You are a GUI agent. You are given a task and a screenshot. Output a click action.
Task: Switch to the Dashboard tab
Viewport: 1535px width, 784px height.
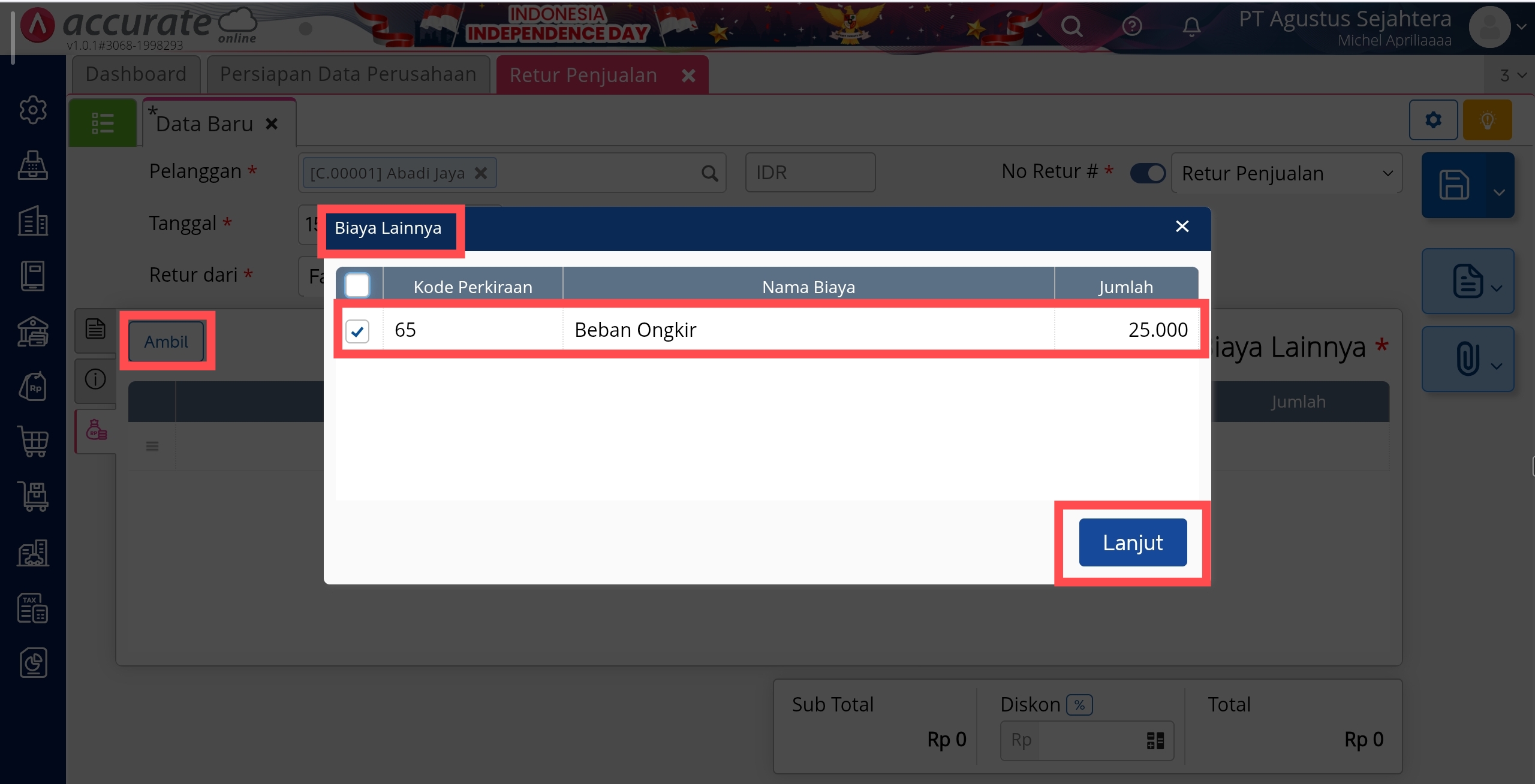[136, 74]
